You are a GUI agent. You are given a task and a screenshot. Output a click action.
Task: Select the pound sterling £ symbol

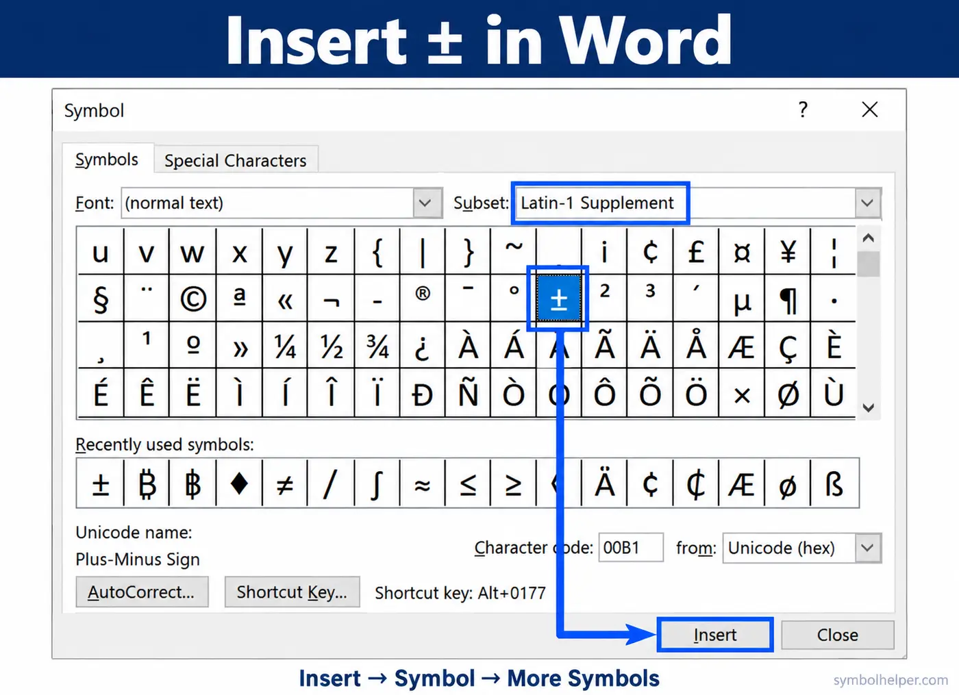(696, 252)
